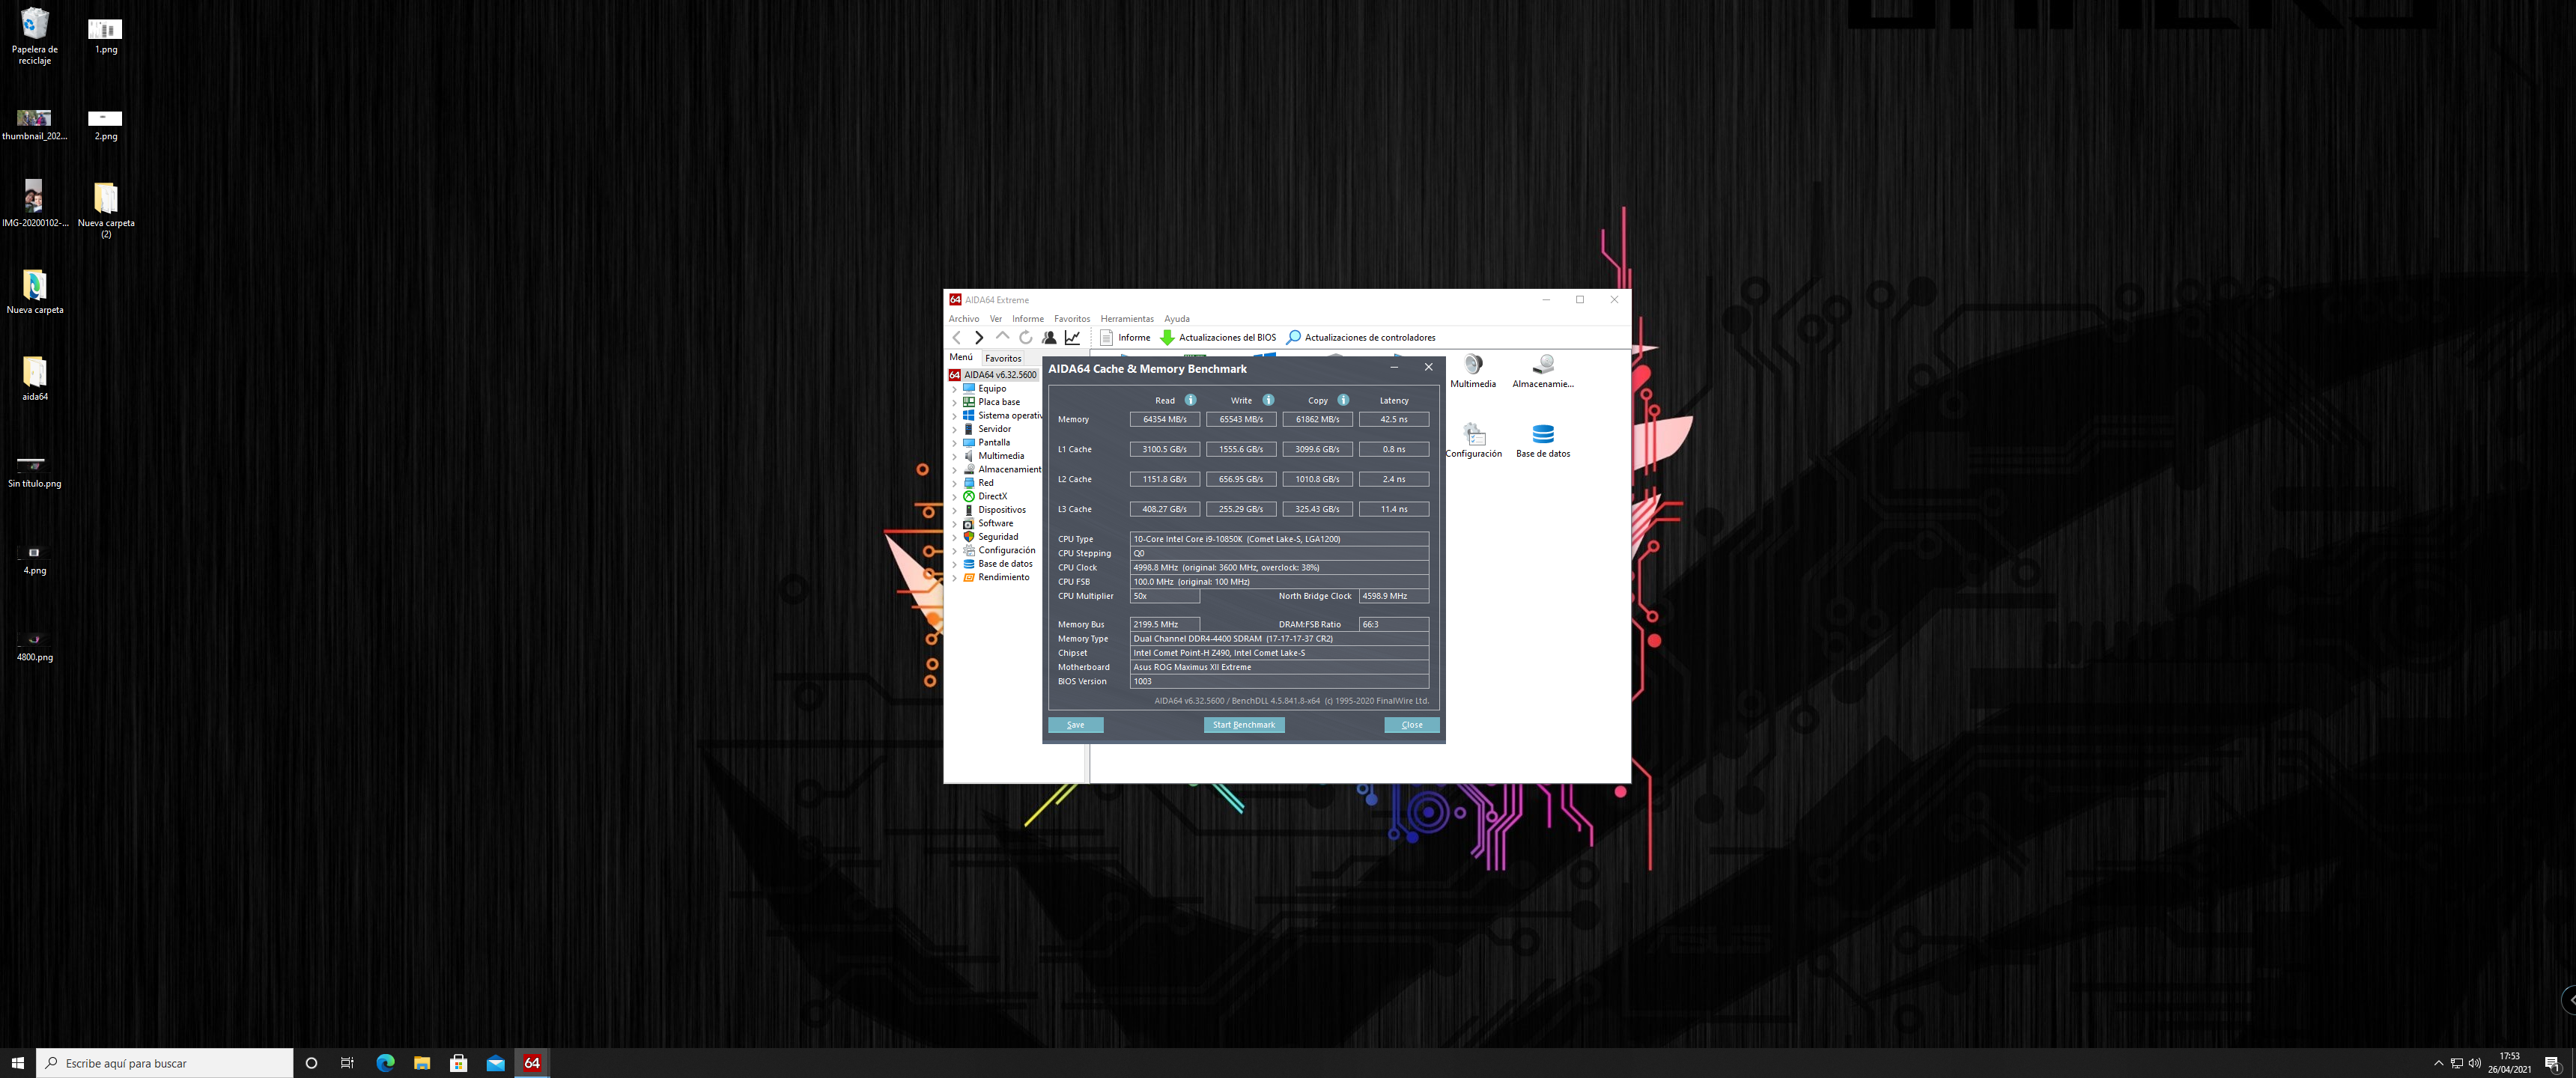This screenshot has height=1078, width=2576.
Task: Open Papelera de reciclaje desktop icon
Action: (35, 36)
